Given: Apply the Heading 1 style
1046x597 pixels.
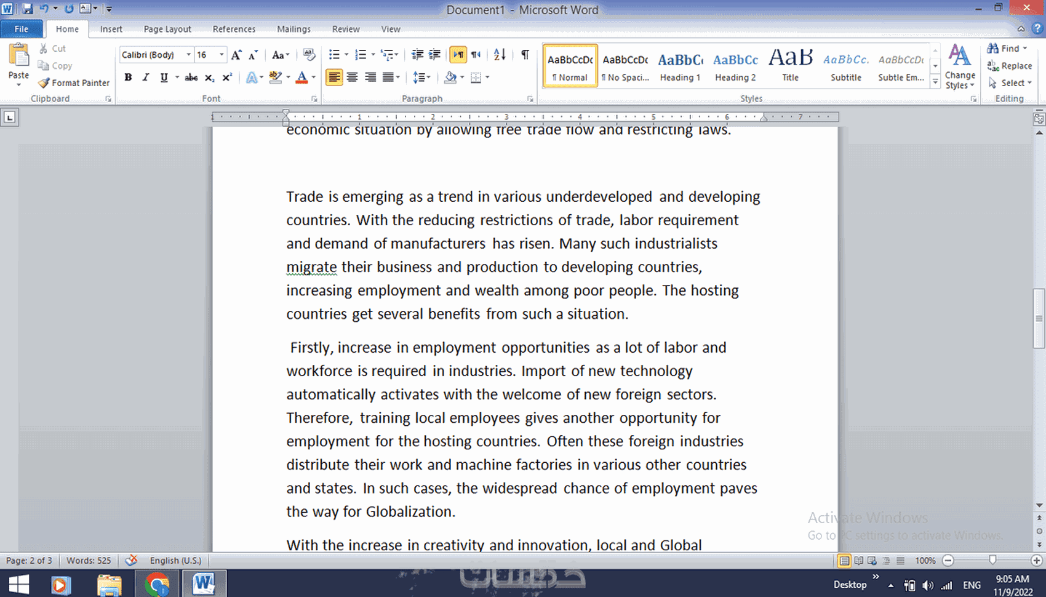Looking at the screenshot, I should pos(680,66).
